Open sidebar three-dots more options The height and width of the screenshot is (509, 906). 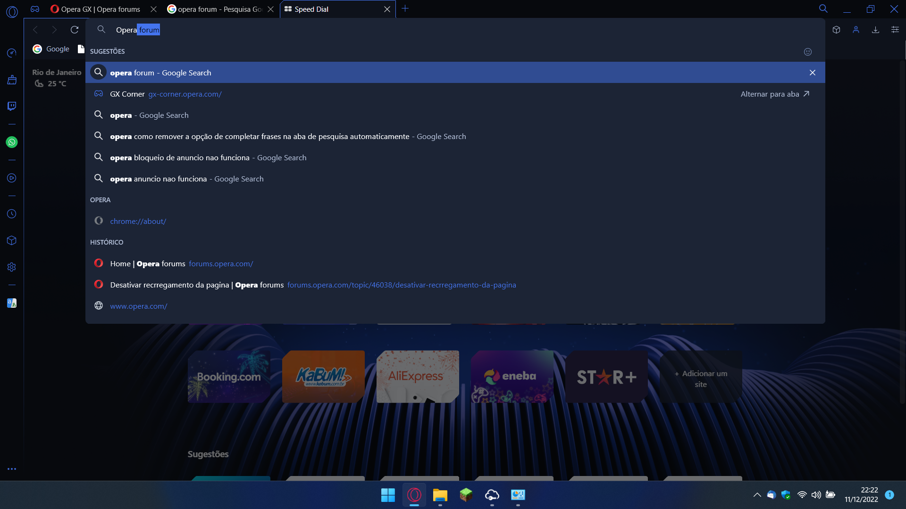coord(12,469)
